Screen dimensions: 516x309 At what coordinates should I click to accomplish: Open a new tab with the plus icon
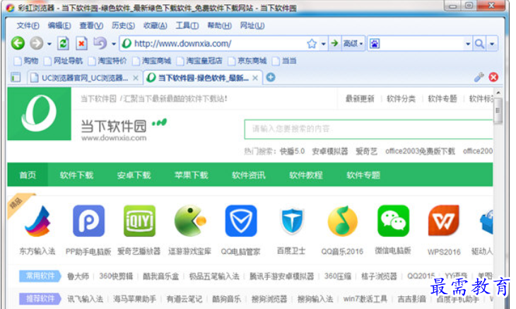coord(271,77)
